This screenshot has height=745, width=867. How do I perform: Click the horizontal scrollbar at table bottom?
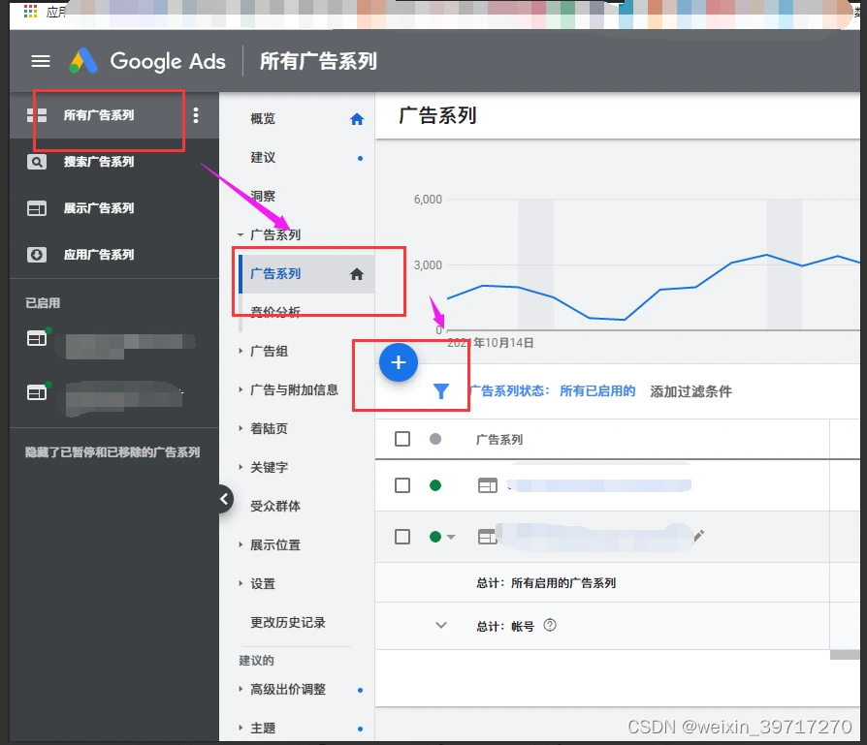coord(845,655)
